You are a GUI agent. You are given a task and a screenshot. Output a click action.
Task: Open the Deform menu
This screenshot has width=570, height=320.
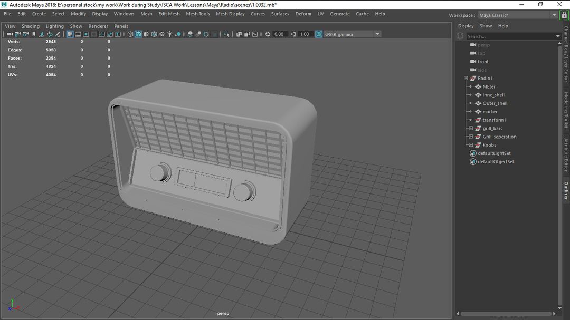(x=303, y=14)
